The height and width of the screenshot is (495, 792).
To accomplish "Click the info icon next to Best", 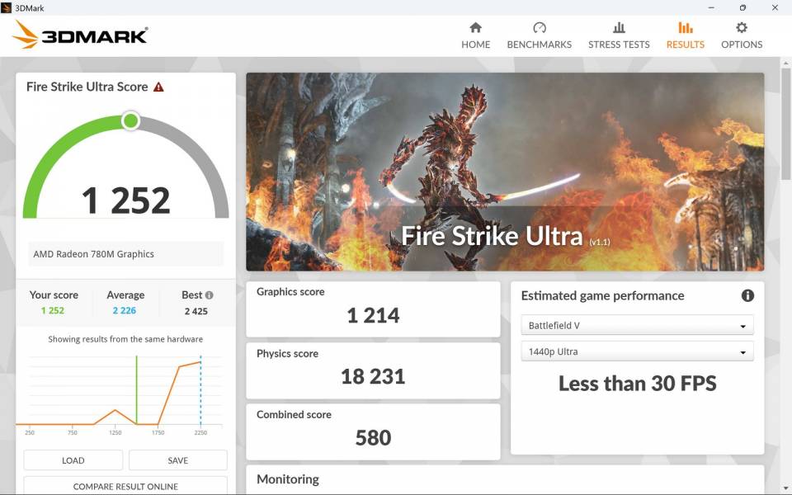I will tap(210, 295).
